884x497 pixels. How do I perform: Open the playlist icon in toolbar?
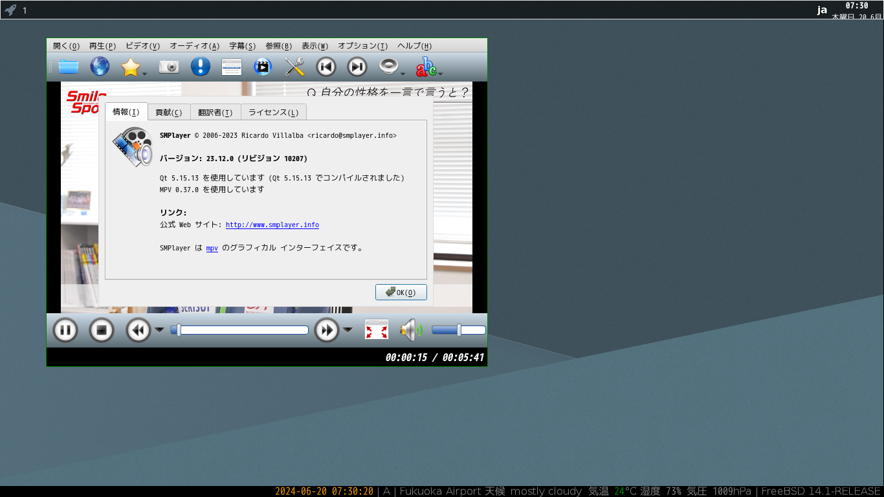point(232,67)
